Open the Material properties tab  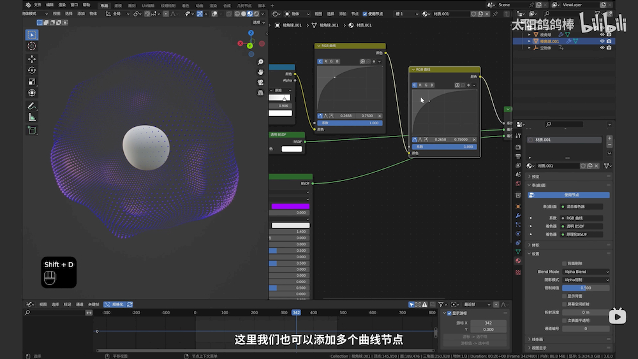click(x=518, y=261)
